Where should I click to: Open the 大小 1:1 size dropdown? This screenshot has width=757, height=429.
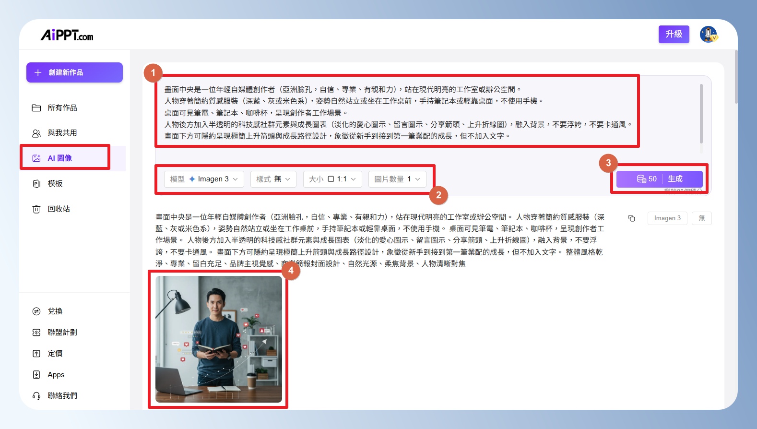[x=332, y=179]
